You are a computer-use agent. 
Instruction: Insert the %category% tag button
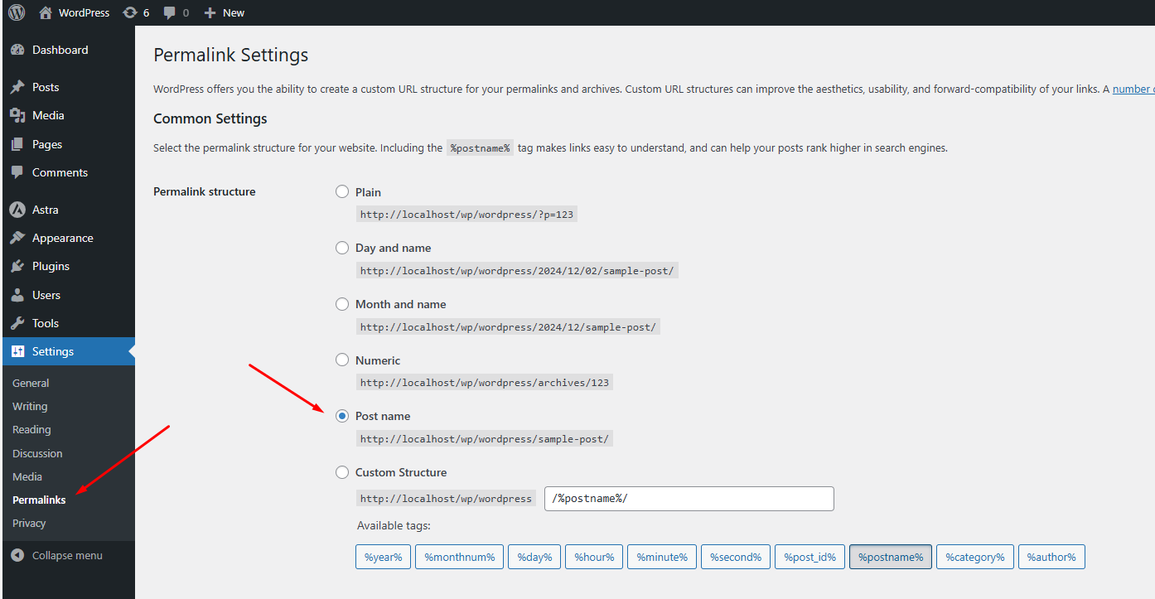coord(974,557)
